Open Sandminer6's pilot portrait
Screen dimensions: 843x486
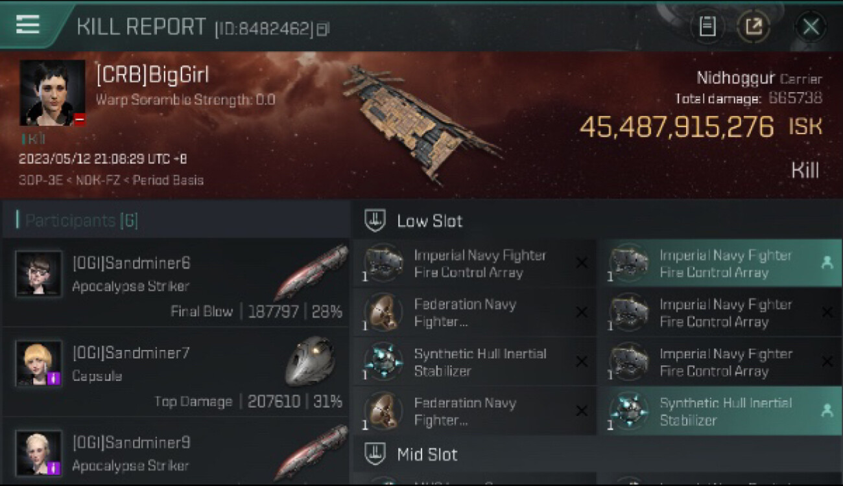pyautogui.click(x=38, y=274)
